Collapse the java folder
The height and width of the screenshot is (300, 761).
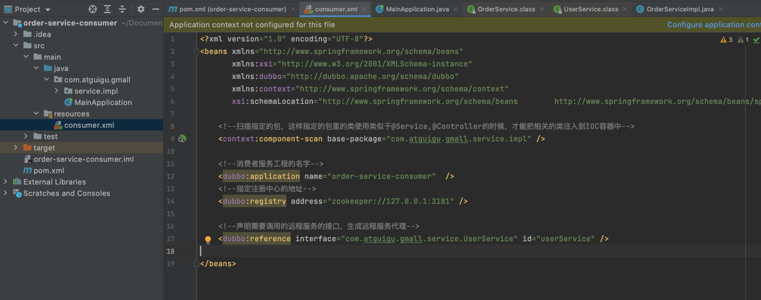[x=36, y=68]
